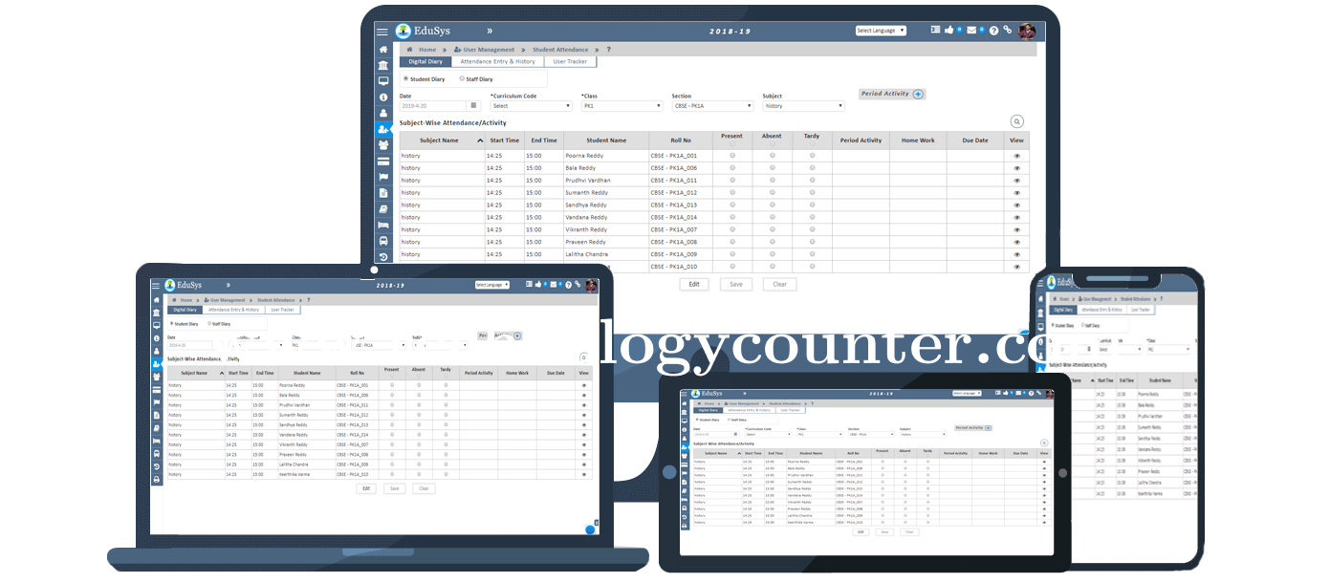1330x583 pixels.
Task: Open the User Tracker tab on large monitor
Action: click(x=570, y=61)
